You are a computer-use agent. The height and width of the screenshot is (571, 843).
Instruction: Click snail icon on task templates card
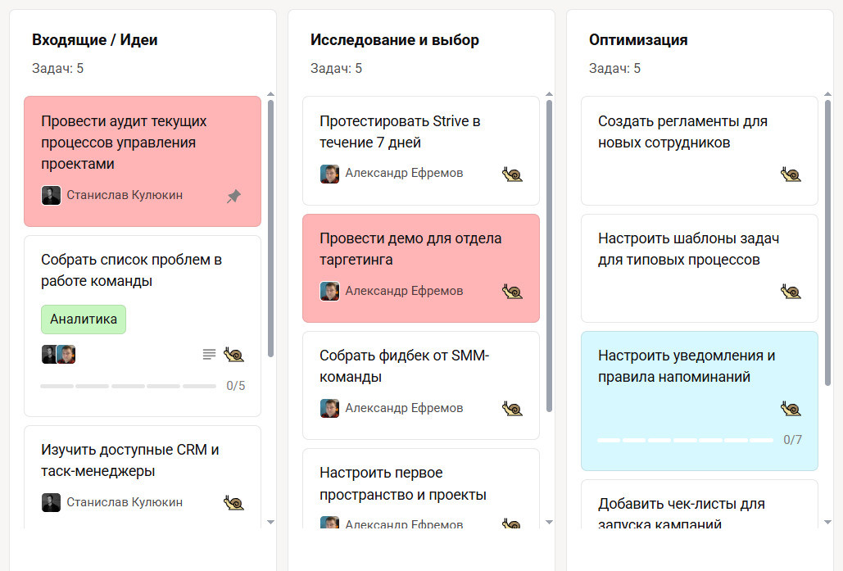pos(791,291)
